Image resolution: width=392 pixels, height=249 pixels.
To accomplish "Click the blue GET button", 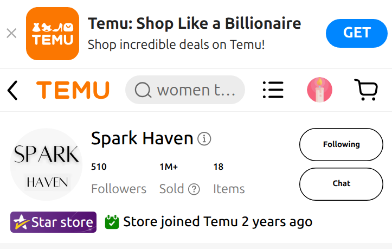I will pyautogui.click(x=357, y=33).
